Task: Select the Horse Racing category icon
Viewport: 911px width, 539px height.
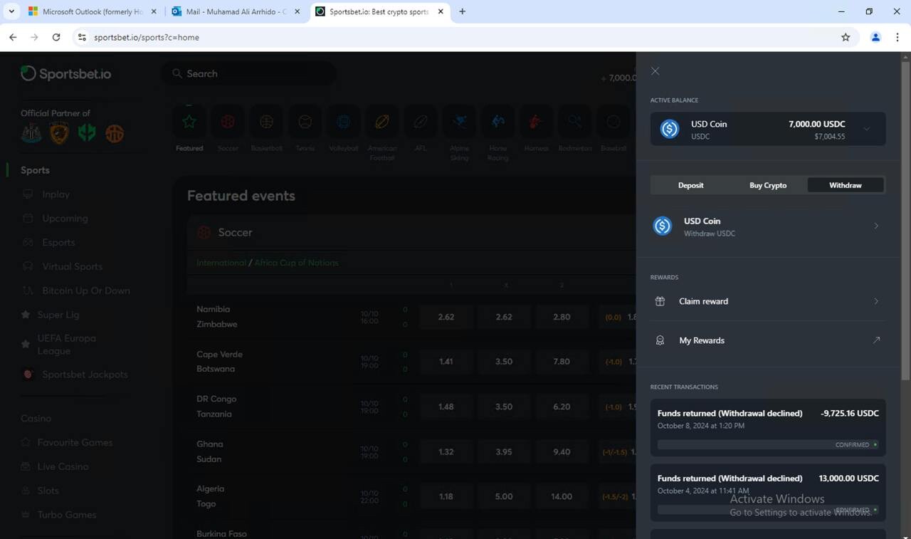Action: click(x=497, y=122)
